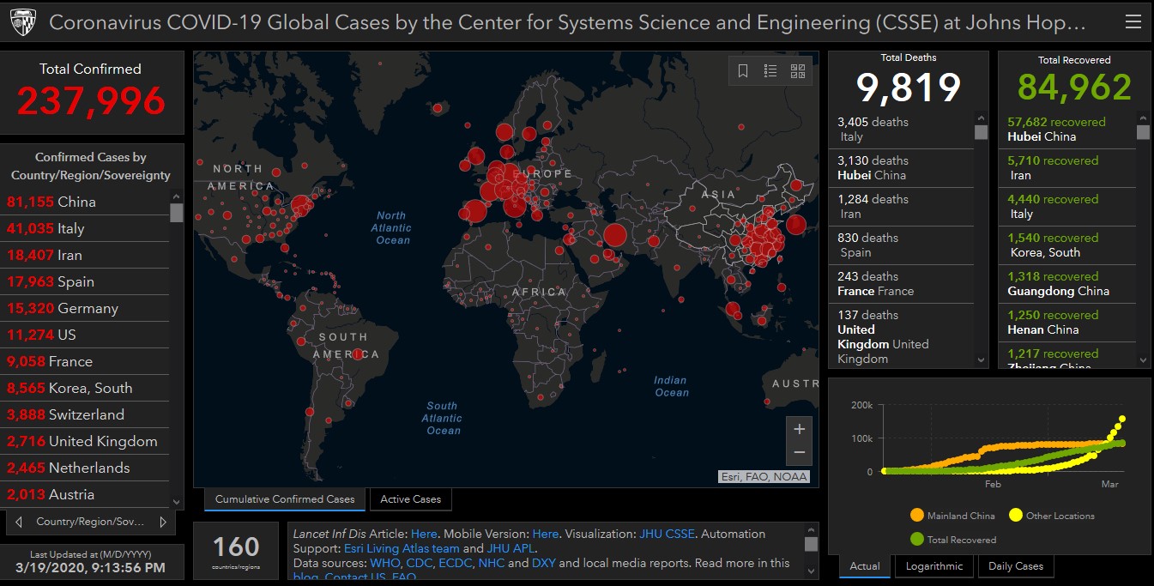1154x586 pixels.
Task: Open Esri Living Atlas team link
Action: coord(402,548)
